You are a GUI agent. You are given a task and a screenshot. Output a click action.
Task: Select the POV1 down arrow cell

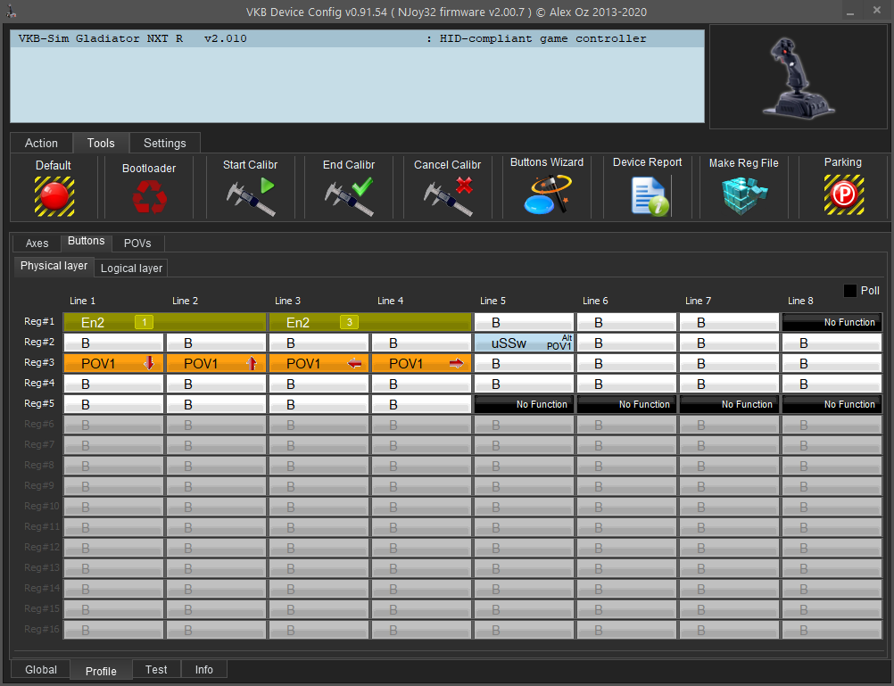point(114,363)
